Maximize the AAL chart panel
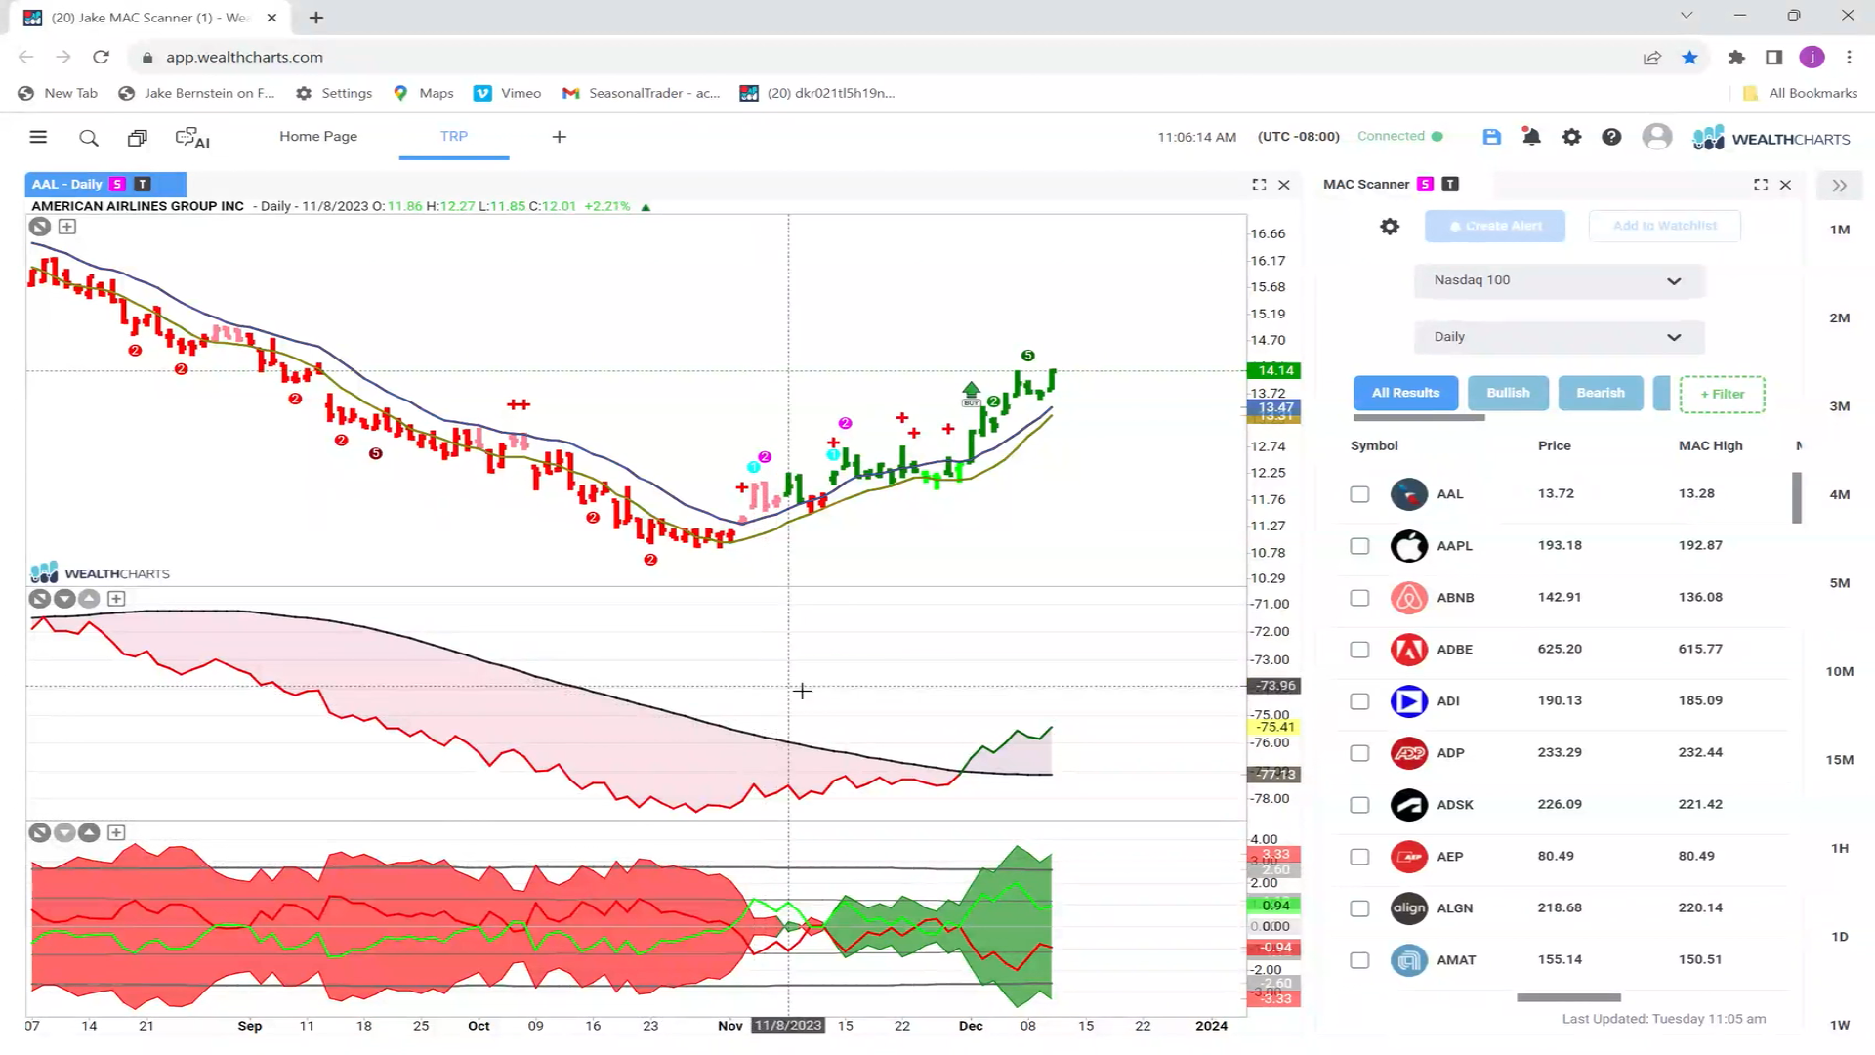 1260,185
